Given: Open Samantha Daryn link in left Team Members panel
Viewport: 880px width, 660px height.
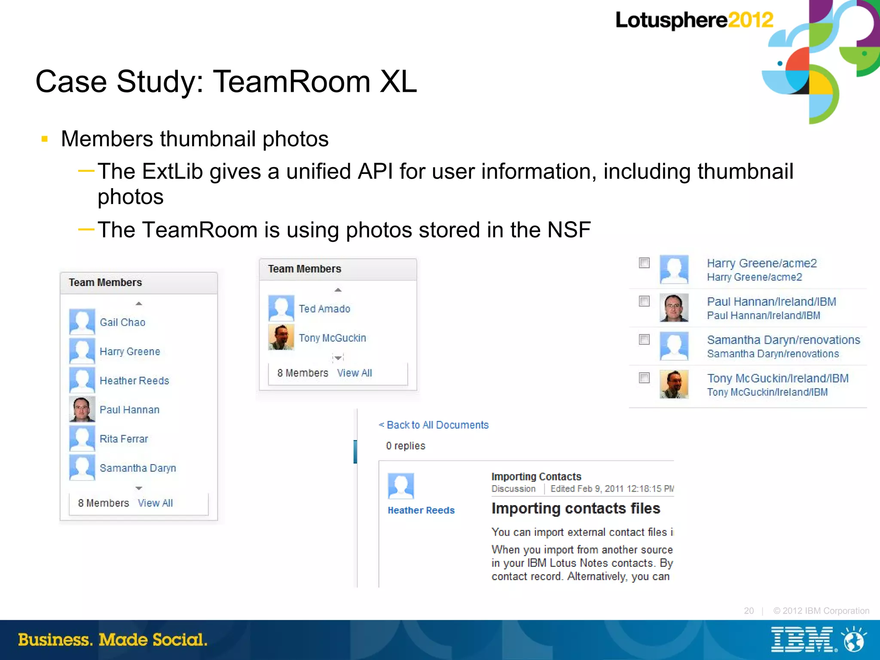Looking at the screenshot, I should click(x=138, y=468).
